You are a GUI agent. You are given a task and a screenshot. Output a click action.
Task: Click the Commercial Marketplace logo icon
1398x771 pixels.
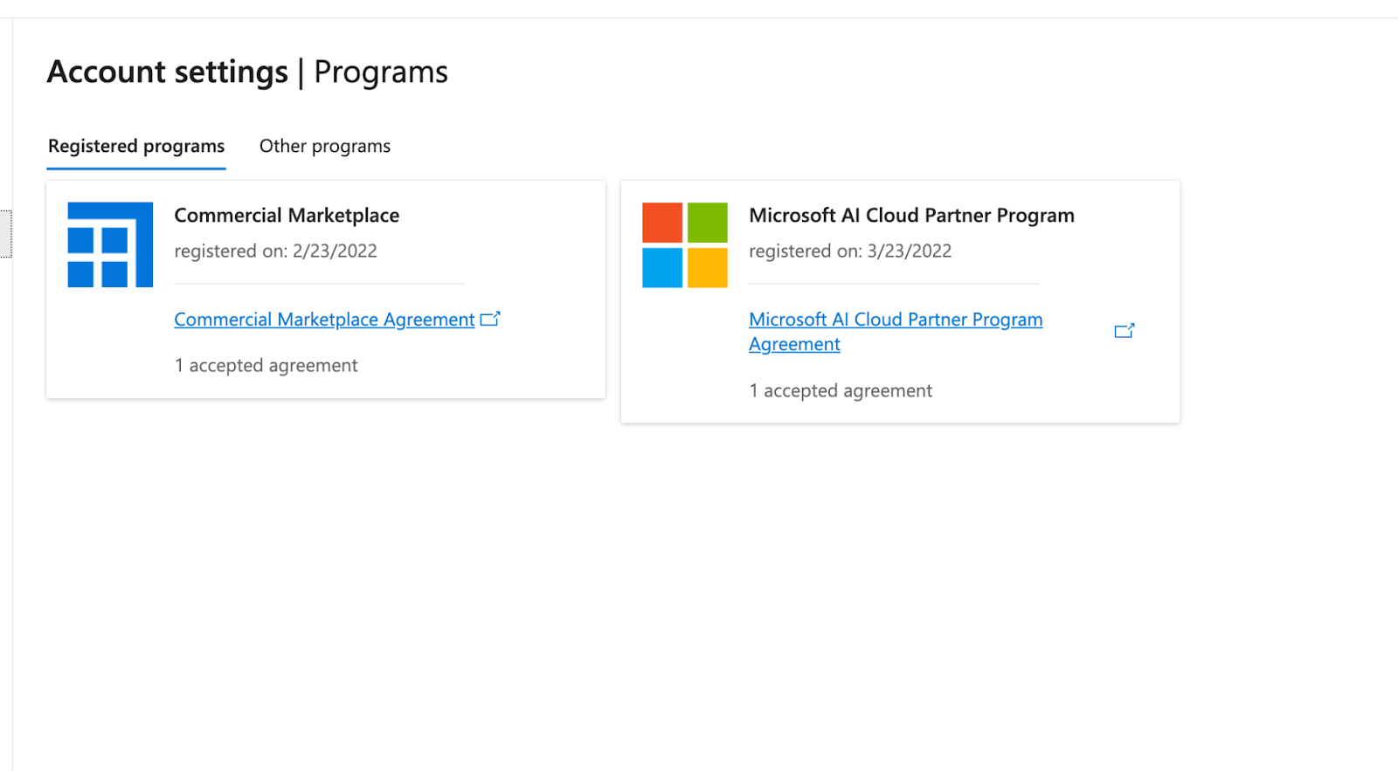110,245
